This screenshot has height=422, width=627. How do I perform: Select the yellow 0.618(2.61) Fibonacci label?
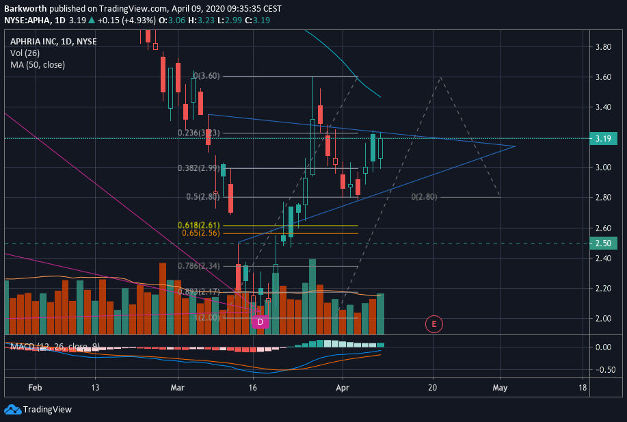pyautogui.click(x=199, y=225)
